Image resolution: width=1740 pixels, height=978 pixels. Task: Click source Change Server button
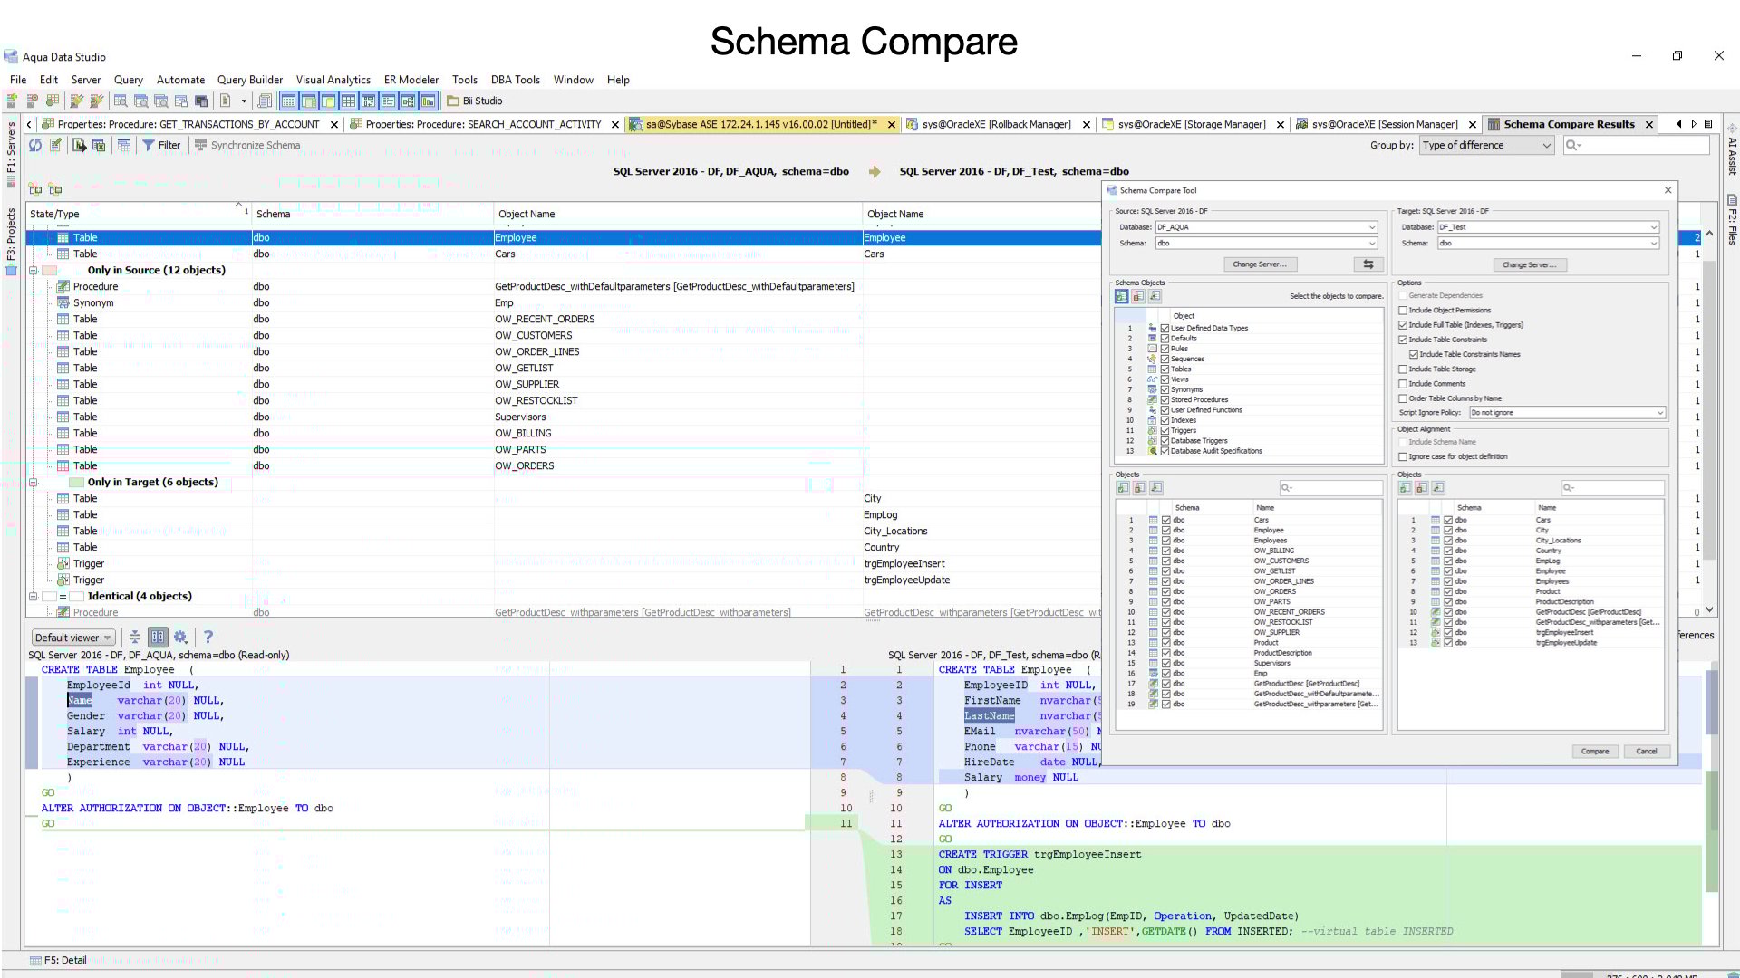click(x=1259, y=264)
